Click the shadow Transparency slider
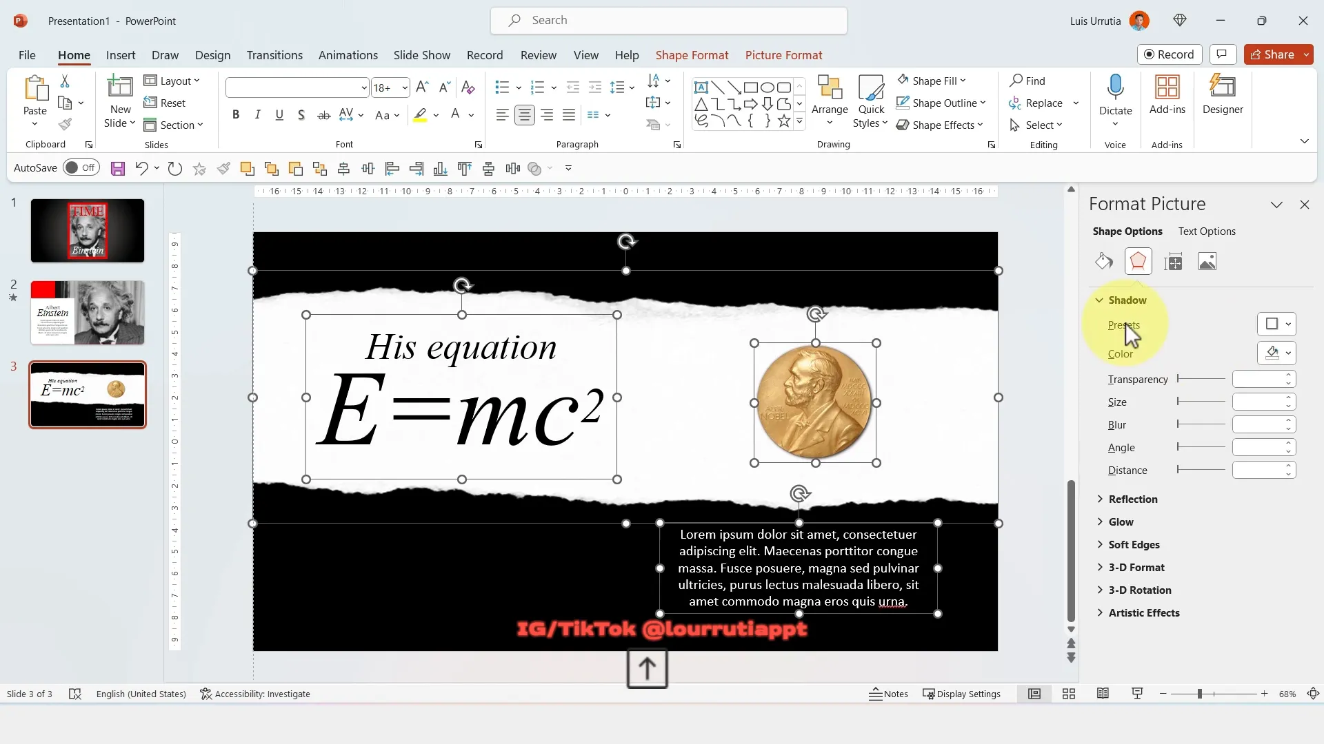Image resolution: width=1324 pixels, height=744 pixels. 1201,379
